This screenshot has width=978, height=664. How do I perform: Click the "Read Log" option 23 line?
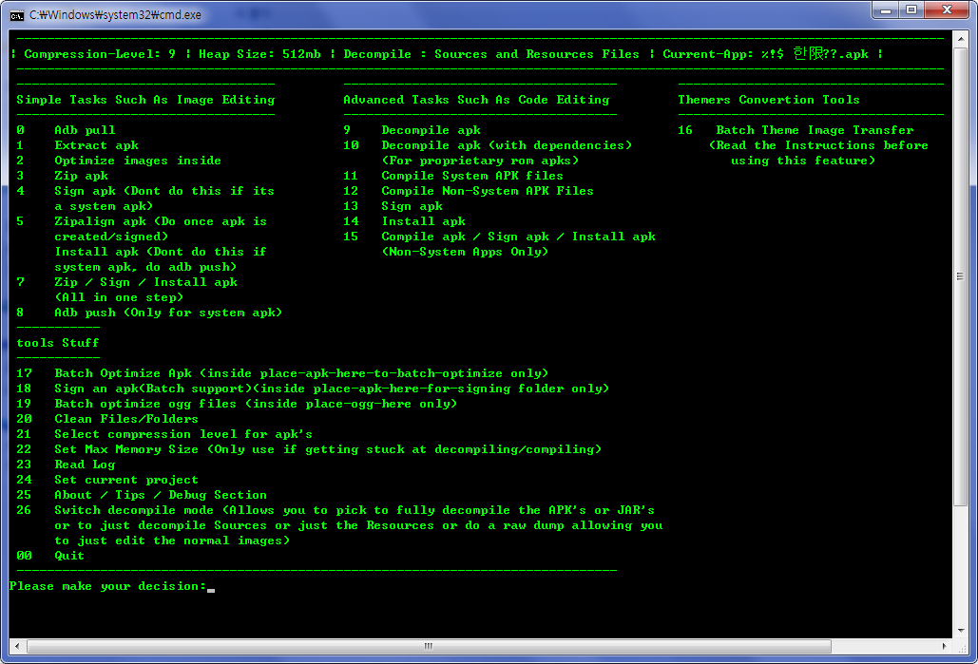(x=85, y=465)
